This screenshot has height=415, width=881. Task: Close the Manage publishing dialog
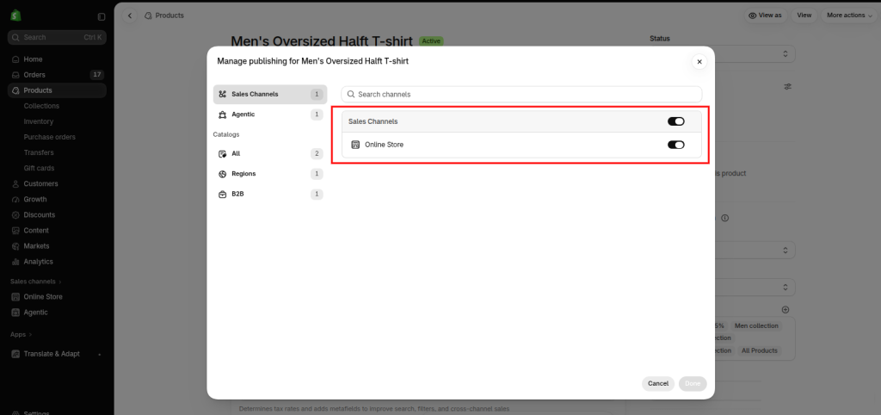tap(699, 62)
